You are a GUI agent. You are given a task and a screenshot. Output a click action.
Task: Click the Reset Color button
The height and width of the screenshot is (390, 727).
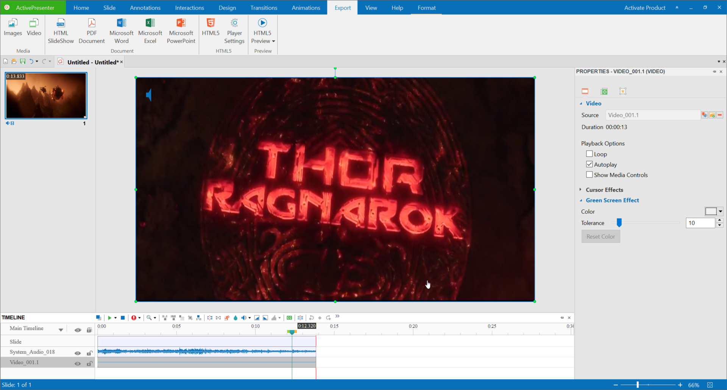pyautogui.click(x=601, y=236)
